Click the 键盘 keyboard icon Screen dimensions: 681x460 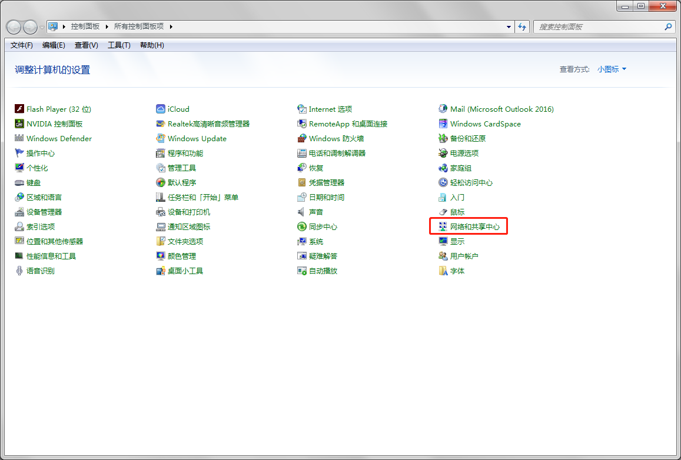[x=19, y=183]
